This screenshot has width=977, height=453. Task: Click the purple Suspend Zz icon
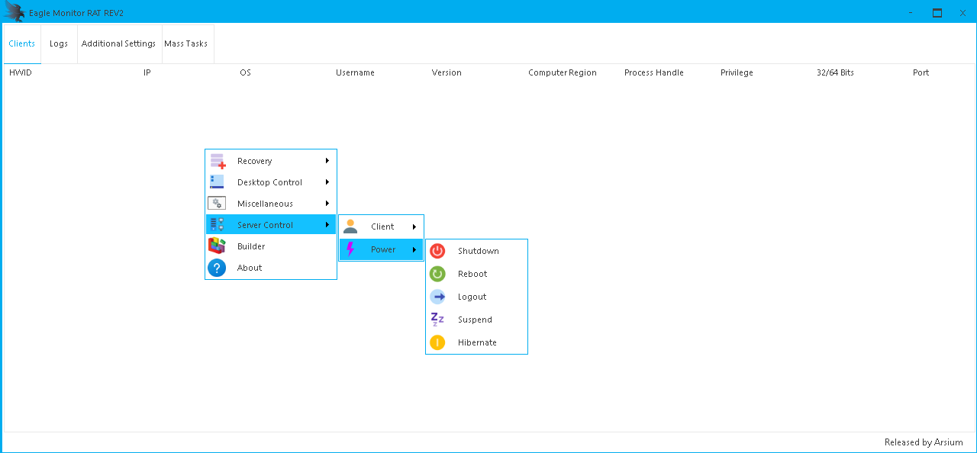pyautogui.click(x=437, y=320)
